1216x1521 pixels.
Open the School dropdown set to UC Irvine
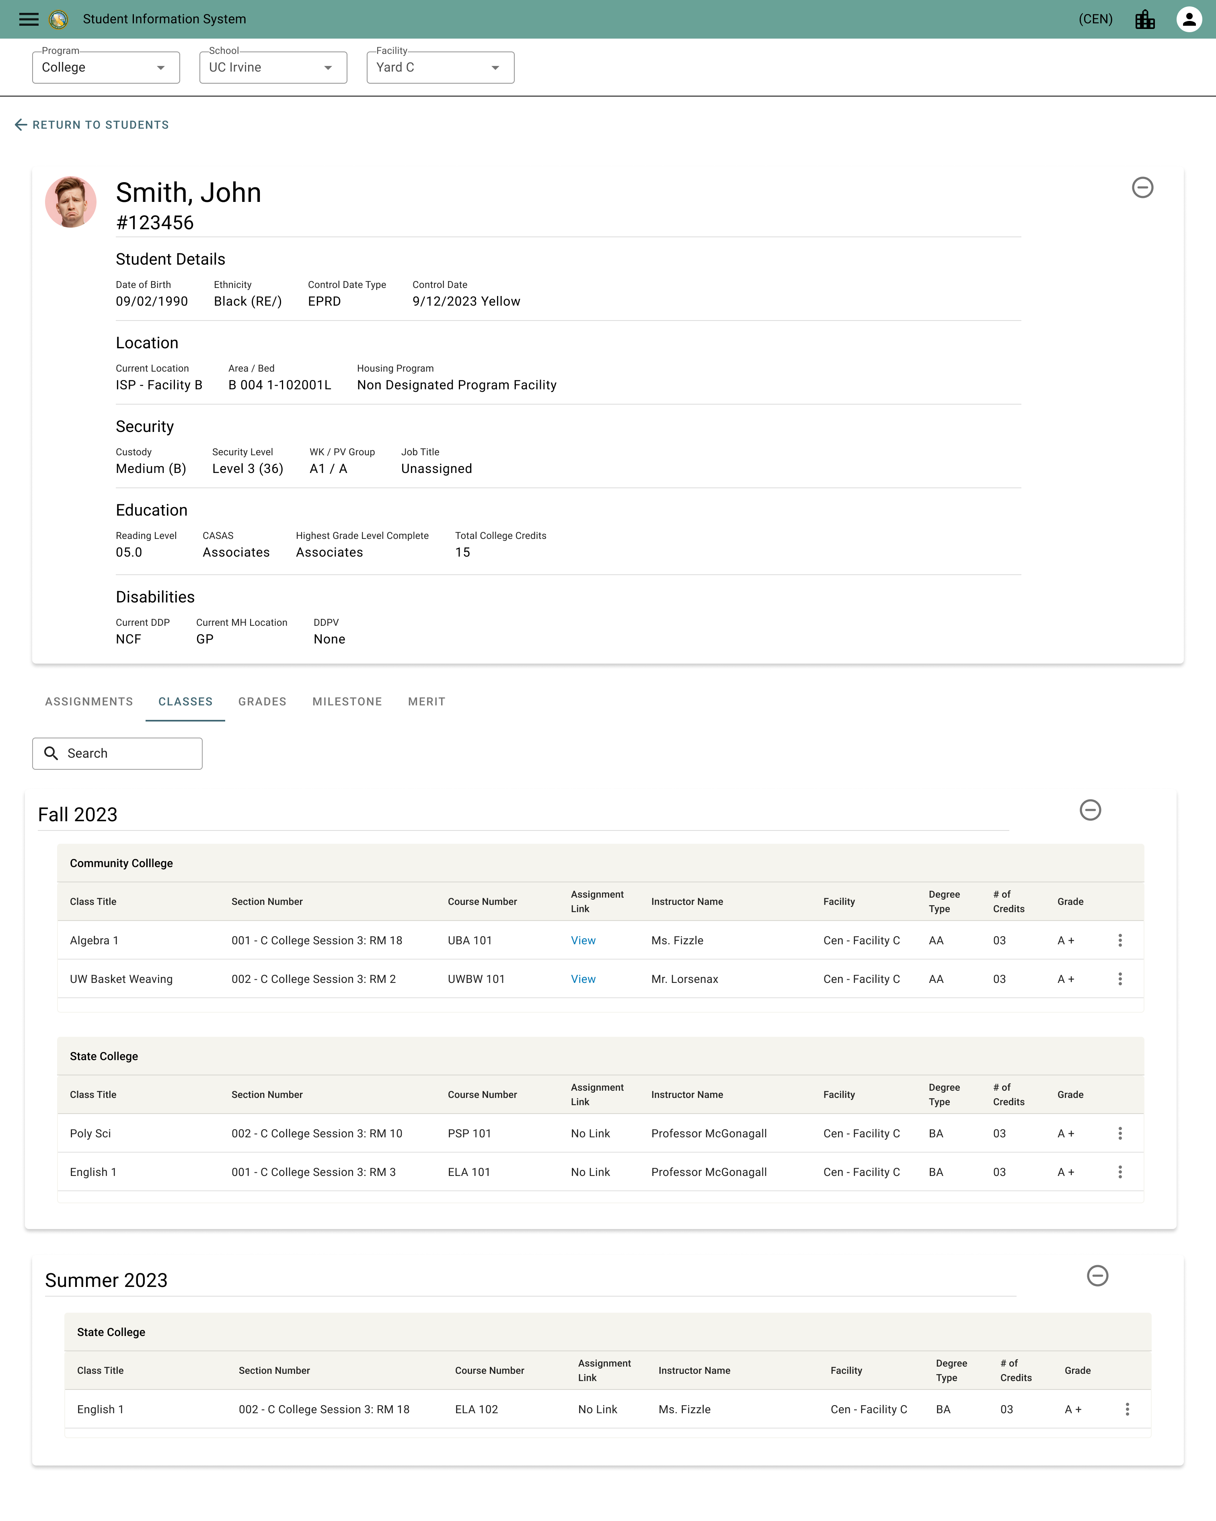tap(273, 68)
